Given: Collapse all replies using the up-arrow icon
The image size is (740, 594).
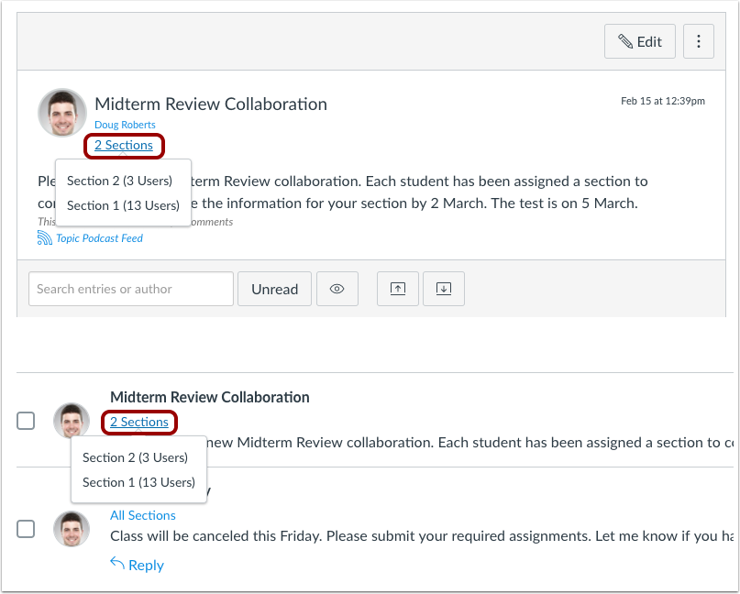Looking at the screenshot, I should tap(397, 289).
